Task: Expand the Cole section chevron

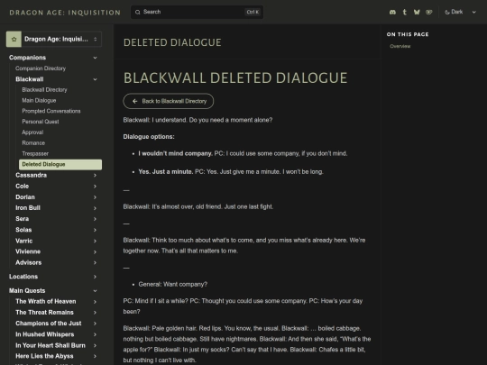Action: coord(95,187)
